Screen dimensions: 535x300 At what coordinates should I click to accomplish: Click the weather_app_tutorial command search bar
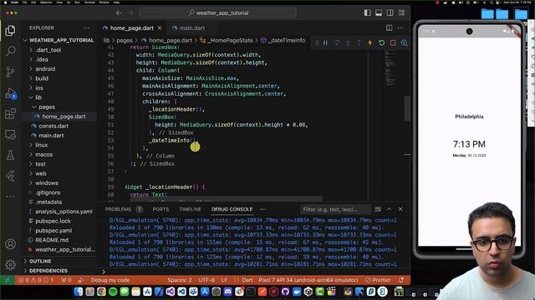click(218, 13)
